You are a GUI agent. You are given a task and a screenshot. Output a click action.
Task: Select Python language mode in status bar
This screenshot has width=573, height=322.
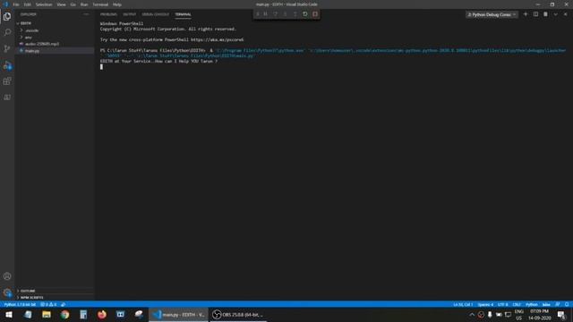[532, 304]
